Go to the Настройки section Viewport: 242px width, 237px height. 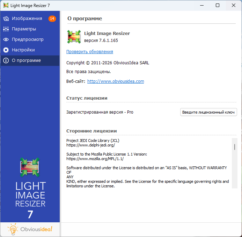tap(23, 50)
